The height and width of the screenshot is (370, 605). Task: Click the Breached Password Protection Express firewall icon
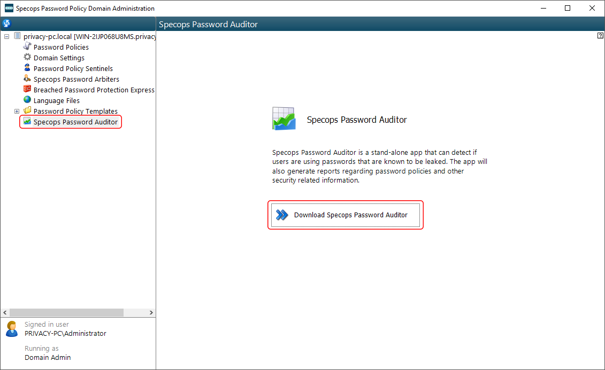(x=27, y=89)
